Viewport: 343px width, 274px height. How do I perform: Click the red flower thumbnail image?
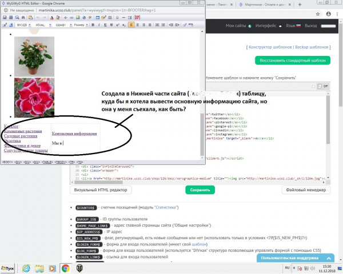tap(34, 98)
